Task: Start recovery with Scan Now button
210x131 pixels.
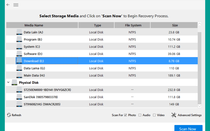Action: point(188,128)
